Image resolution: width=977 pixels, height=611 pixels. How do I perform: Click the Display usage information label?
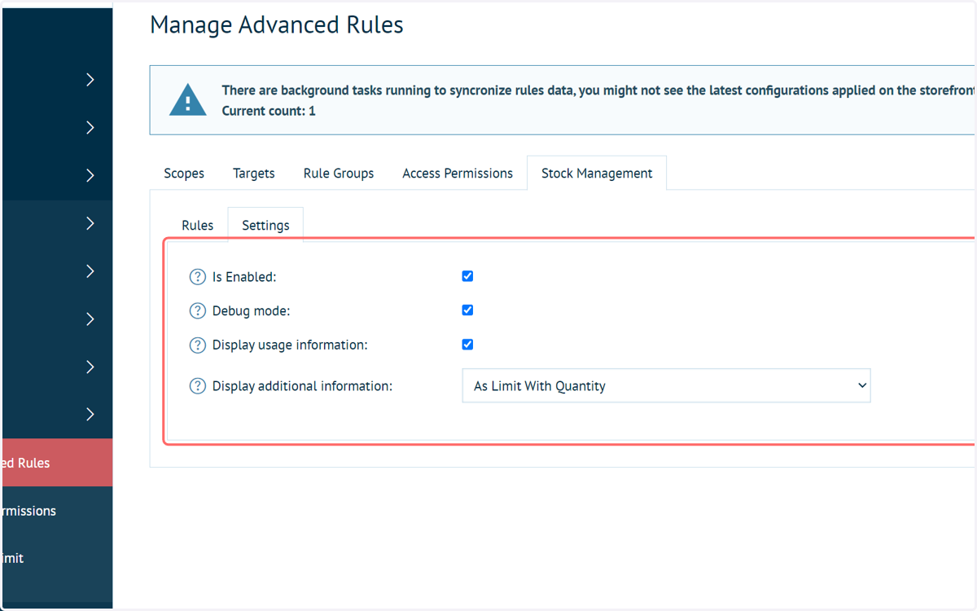tap(290, 345)
